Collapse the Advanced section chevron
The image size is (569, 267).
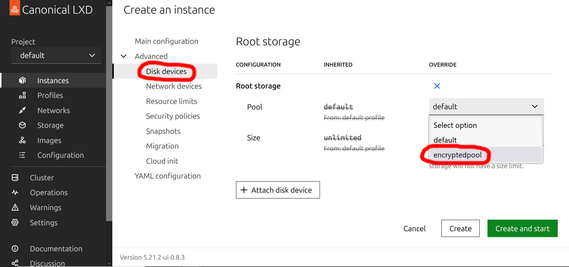[x=124, y=56]
